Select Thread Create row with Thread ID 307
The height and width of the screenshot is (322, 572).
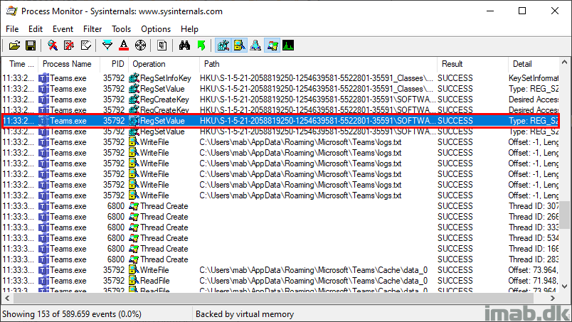(x=280, y=206)
